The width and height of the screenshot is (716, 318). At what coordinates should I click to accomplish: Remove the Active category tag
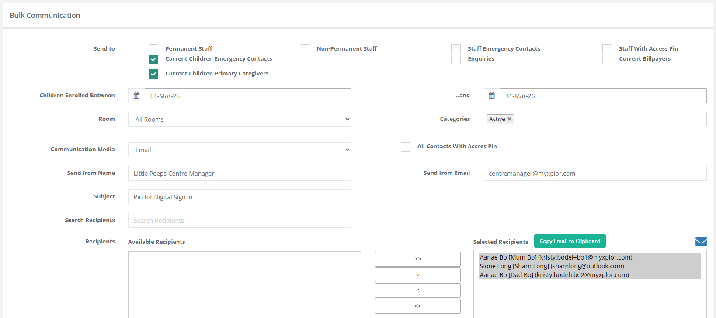509,119
